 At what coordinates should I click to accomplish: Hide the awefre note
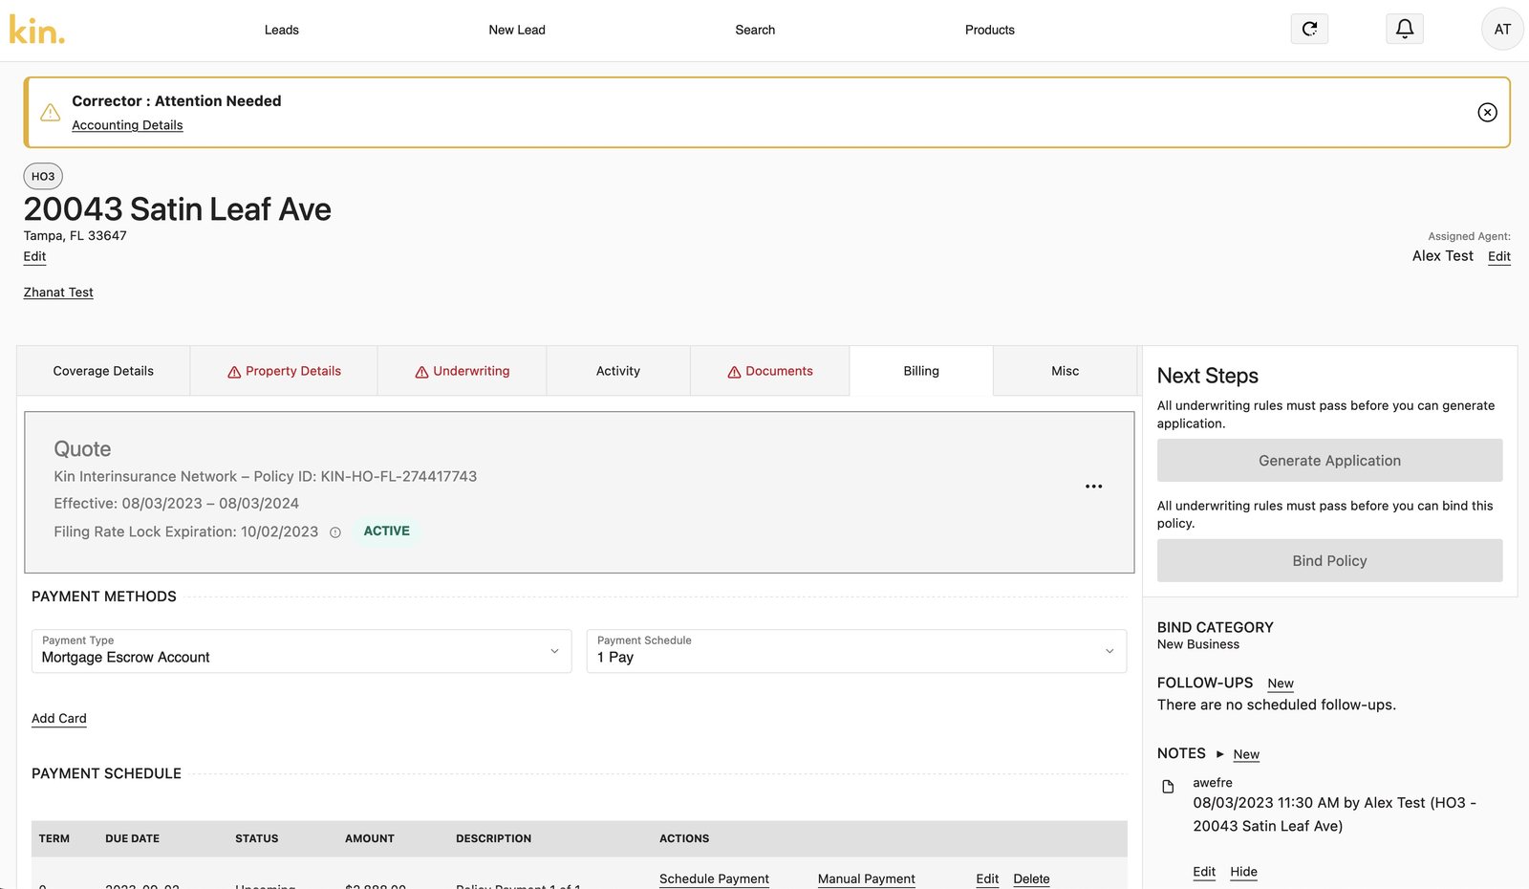click(x=1243, y=872)
